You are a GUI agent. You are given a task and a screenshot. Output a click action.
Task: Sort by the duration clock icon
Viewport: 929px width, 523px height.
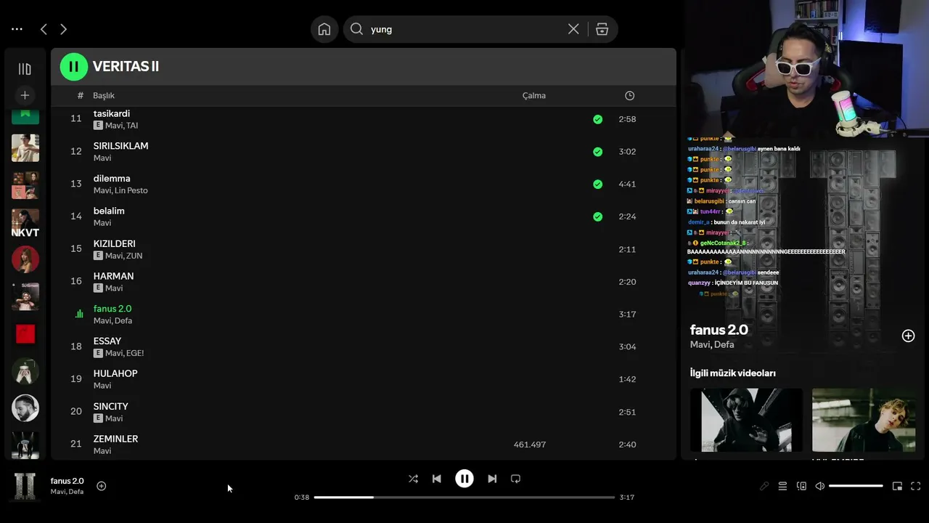coord(629,96)
